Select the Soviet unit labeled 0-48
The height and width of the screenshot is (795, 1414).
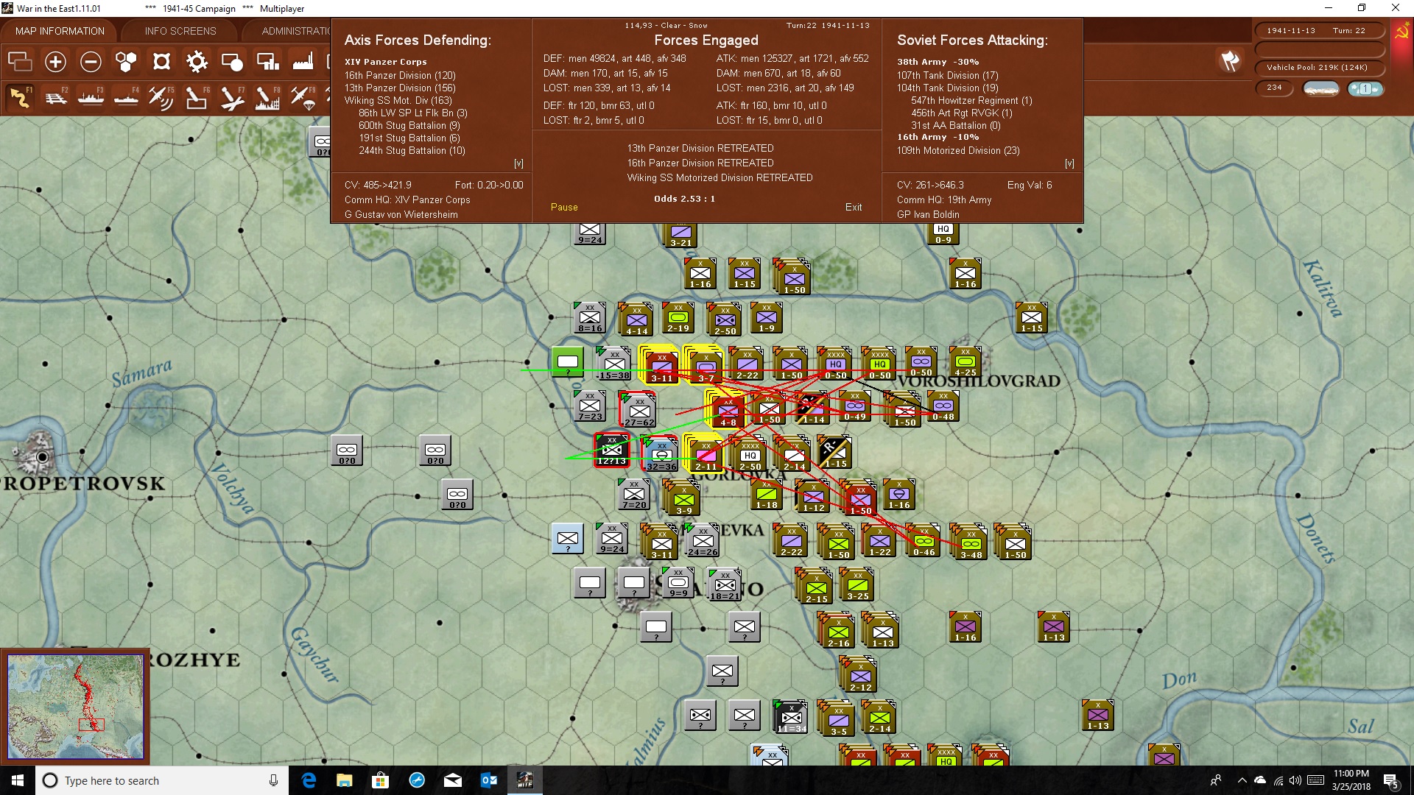point(943,406)
